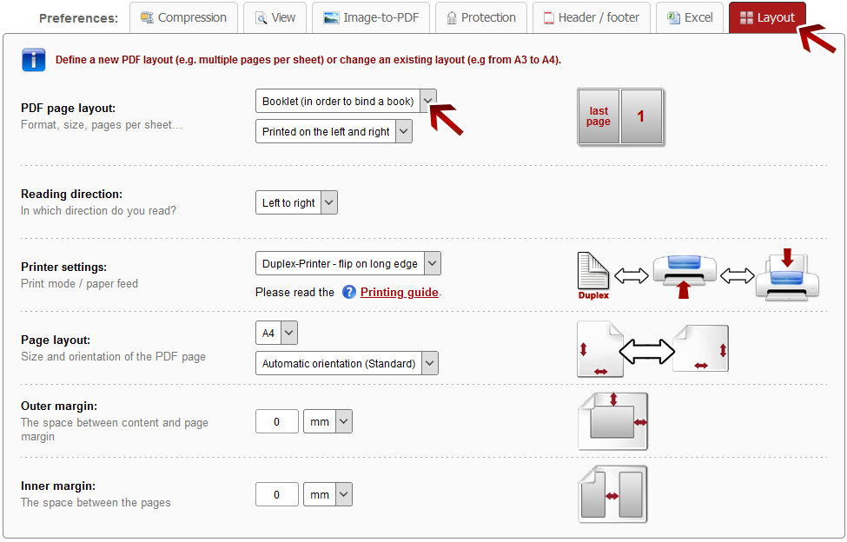Click the blue question mark help icon

[x=349, y=292]
